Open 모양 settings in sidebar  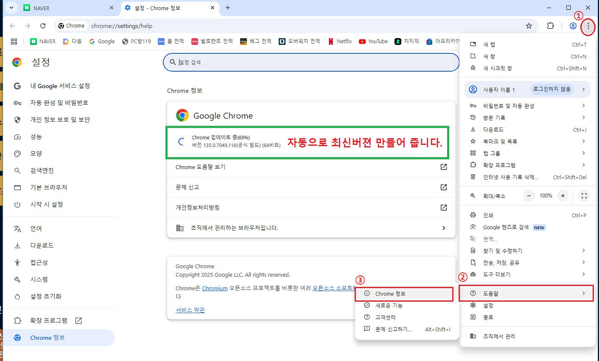60,154
